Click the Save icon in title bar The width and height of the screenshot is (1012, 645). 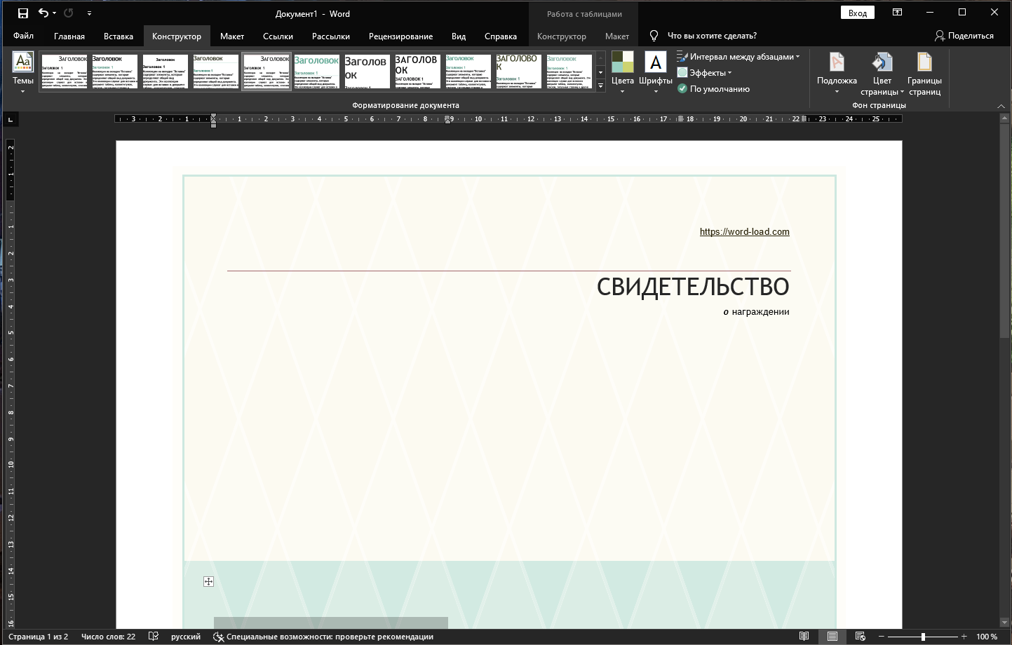coord(23,13)
